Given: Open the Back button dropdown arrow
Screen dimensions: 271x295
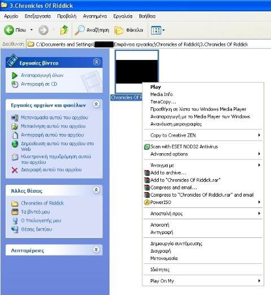Looking at the screenshot, I should point(32,30).
